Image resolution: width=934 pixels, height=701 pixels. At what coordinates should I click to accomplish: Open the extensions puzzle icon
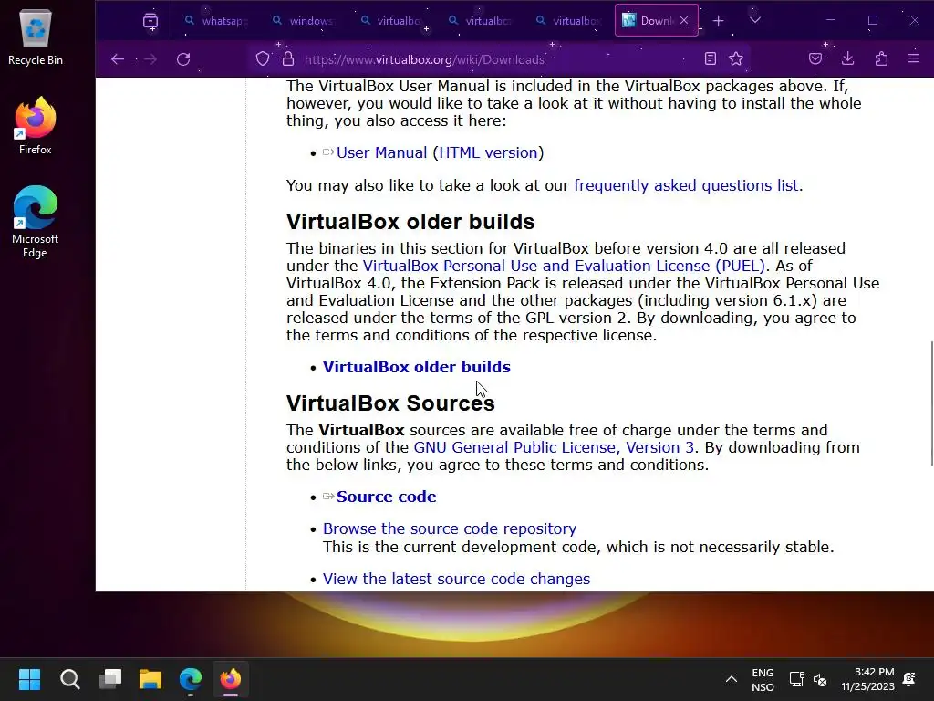point(881,58)
